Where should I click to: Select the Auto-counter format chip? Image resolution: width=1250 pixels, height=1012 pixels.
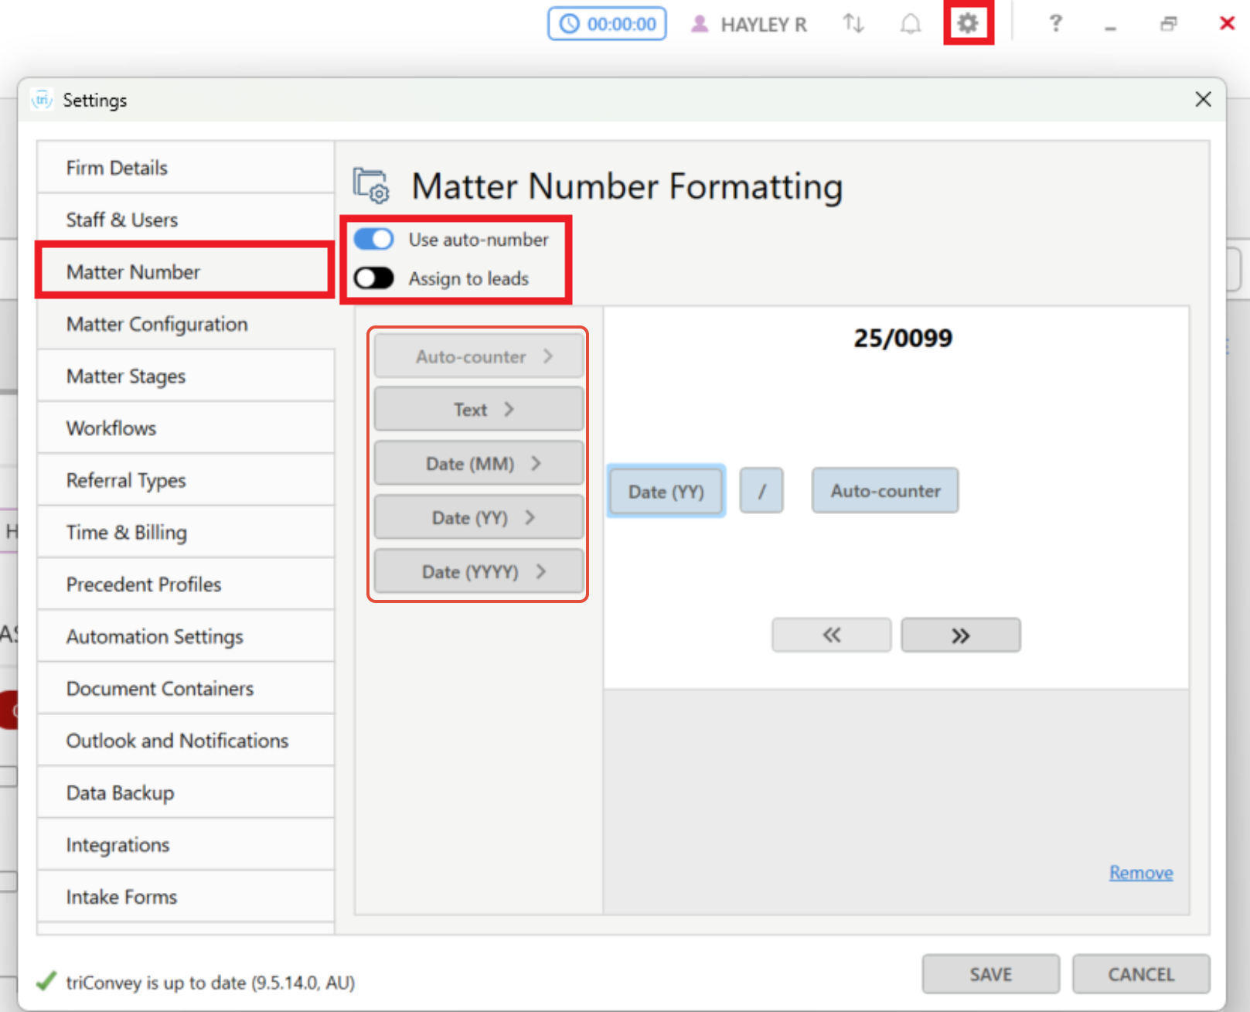tap(885, 491)
